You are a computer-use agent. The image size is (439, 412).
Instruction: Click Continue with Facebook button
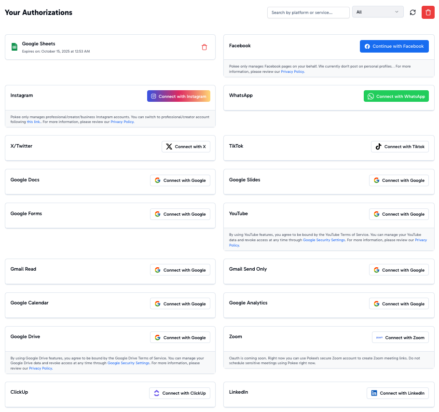(x=394, y=46)
